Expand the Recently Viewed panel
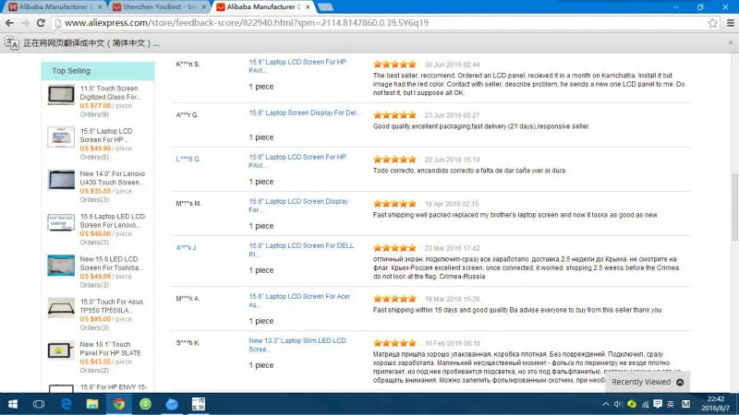Viewport: 739px width, 415px height. 648,382
